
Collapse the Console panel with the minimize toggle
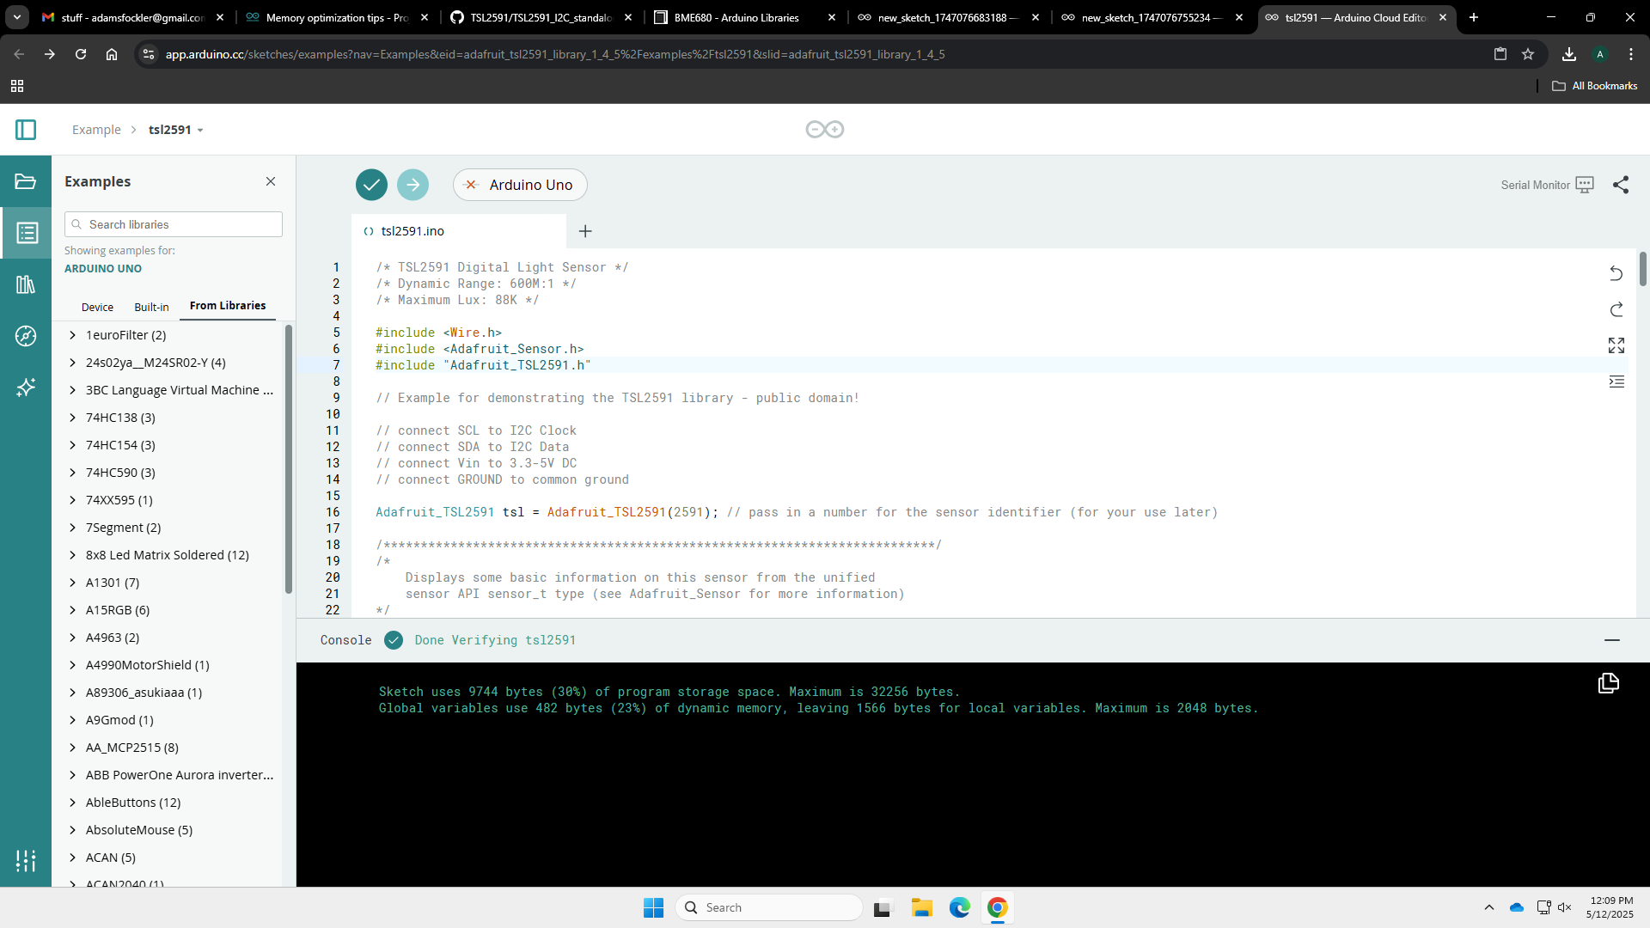(1613, 640)
